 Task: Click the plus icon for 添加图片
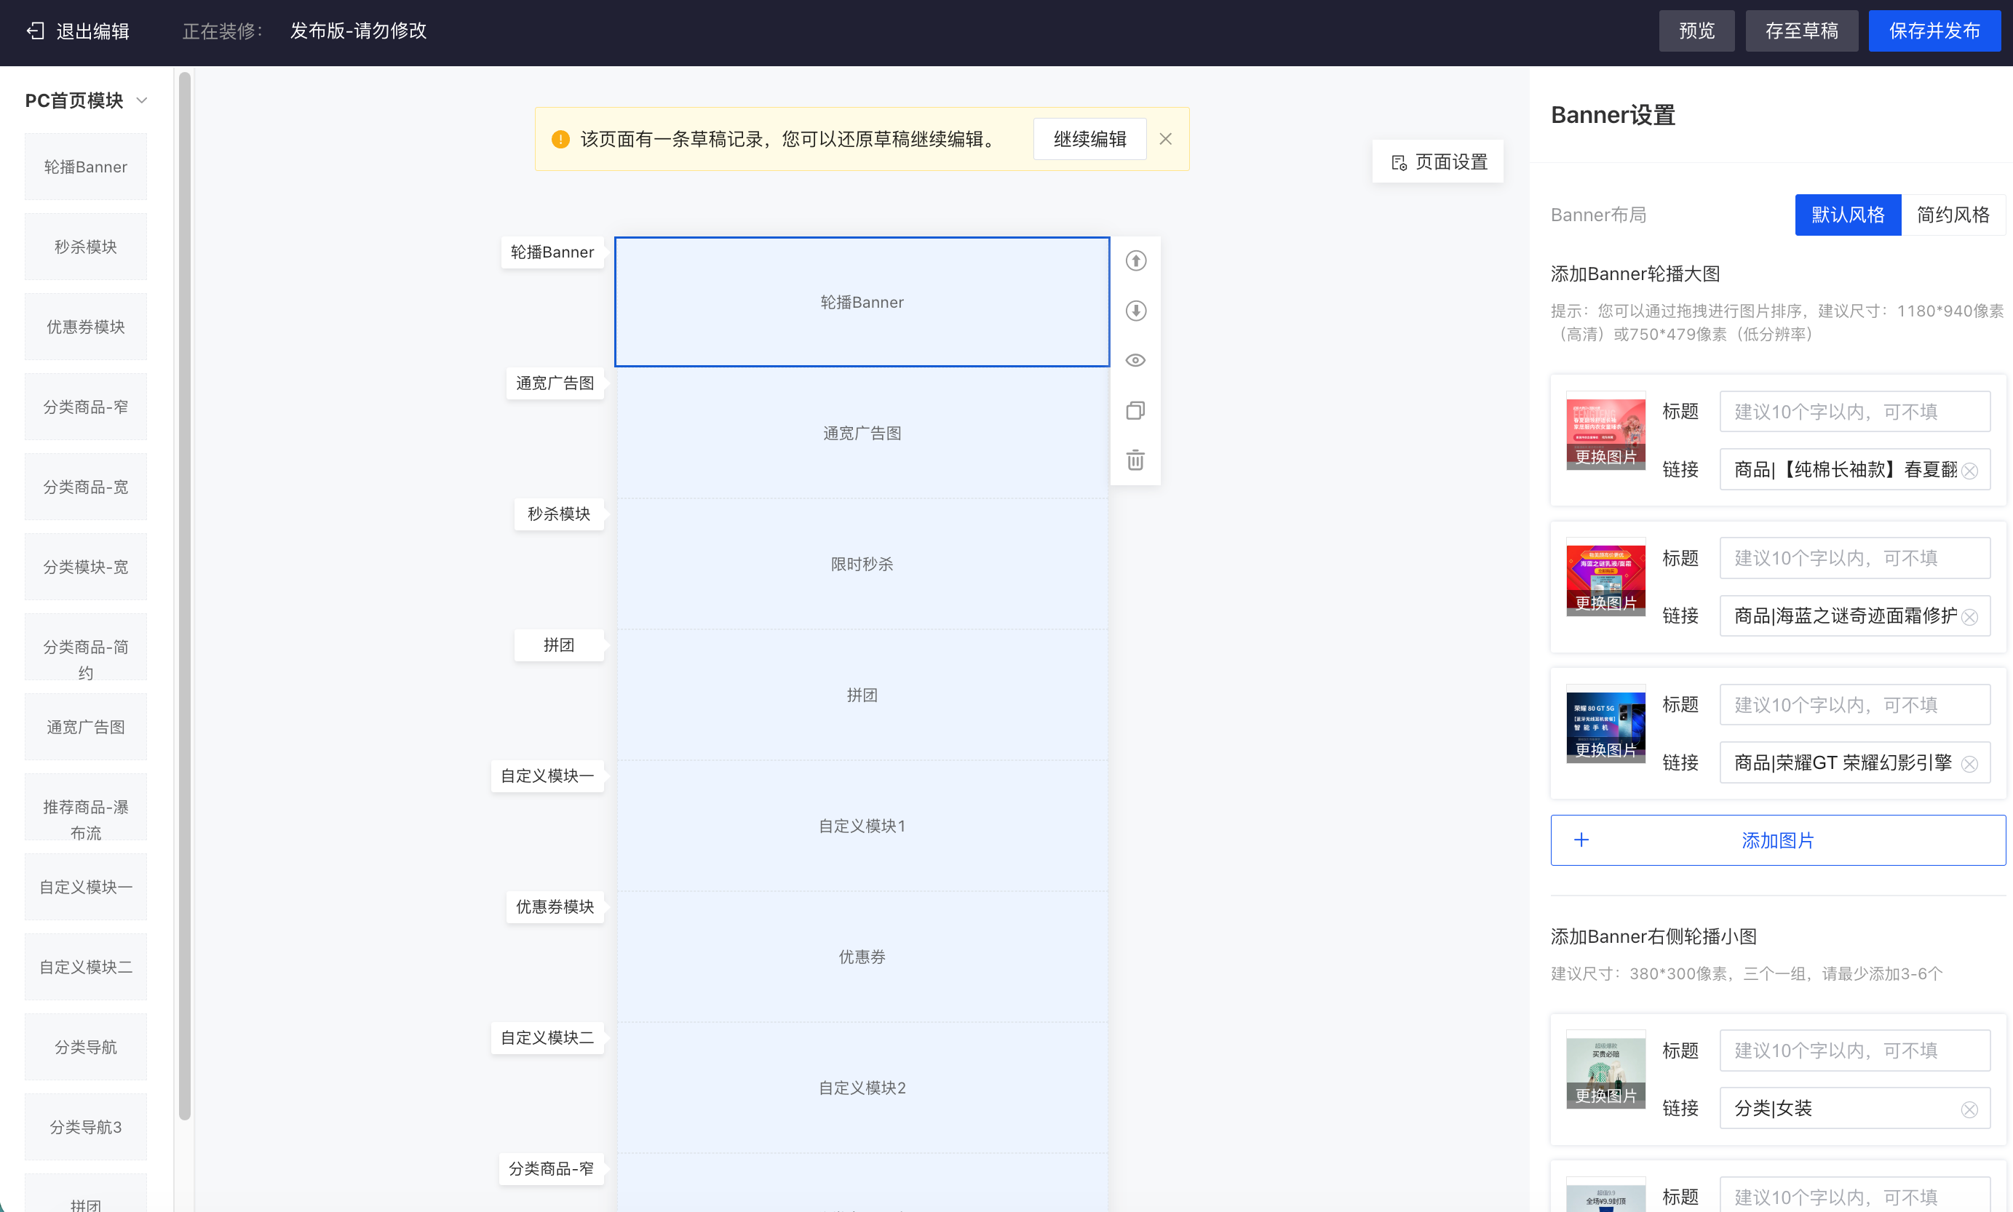click(1581, 840)
